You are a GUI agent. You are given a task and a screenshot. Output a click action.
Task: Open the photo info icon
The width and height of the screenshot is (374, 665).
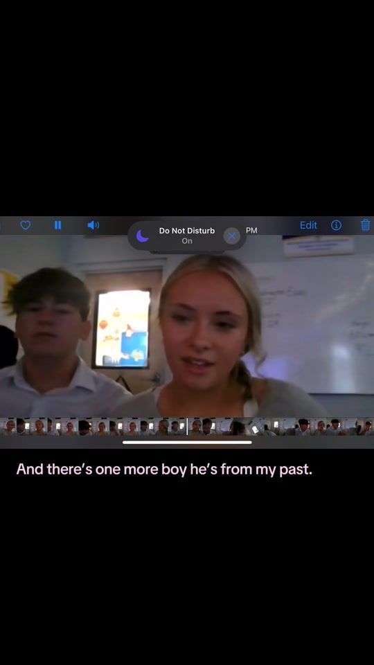[x=337, y=225]
